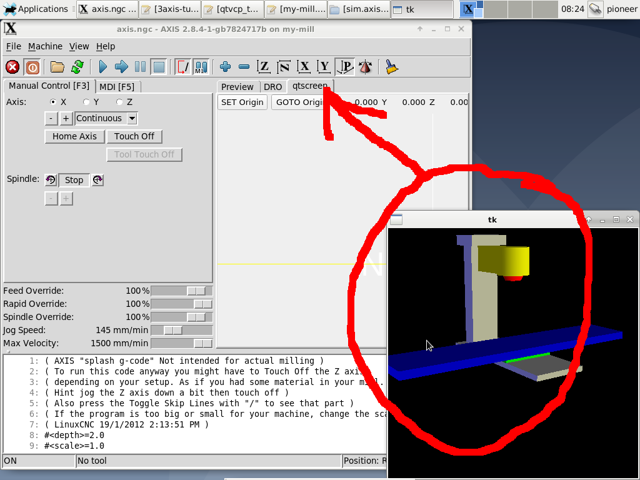Viewport: 640px width, 480px height.
Task: Run the loaded G-code program
Action: pyautogui.click(x=103, y=67)
